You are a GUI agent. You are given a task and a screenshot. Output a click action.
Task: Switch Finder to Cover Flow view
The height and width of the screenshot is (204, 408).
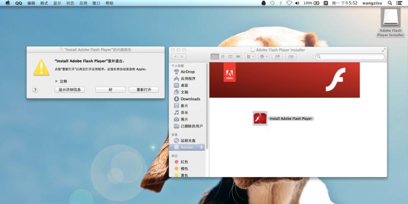[x=238, y=57]
